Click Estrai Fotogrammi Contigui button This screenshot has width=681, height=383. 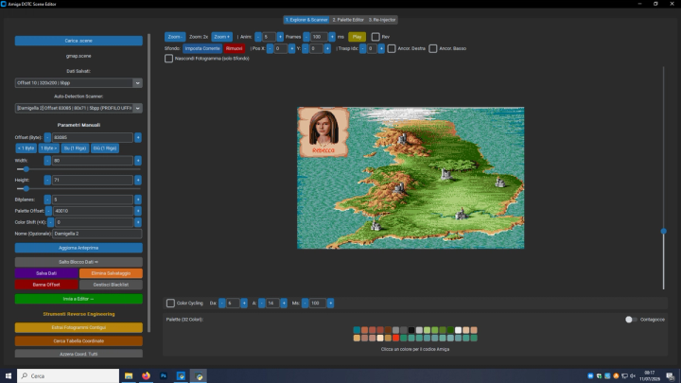tap(79, 327)
